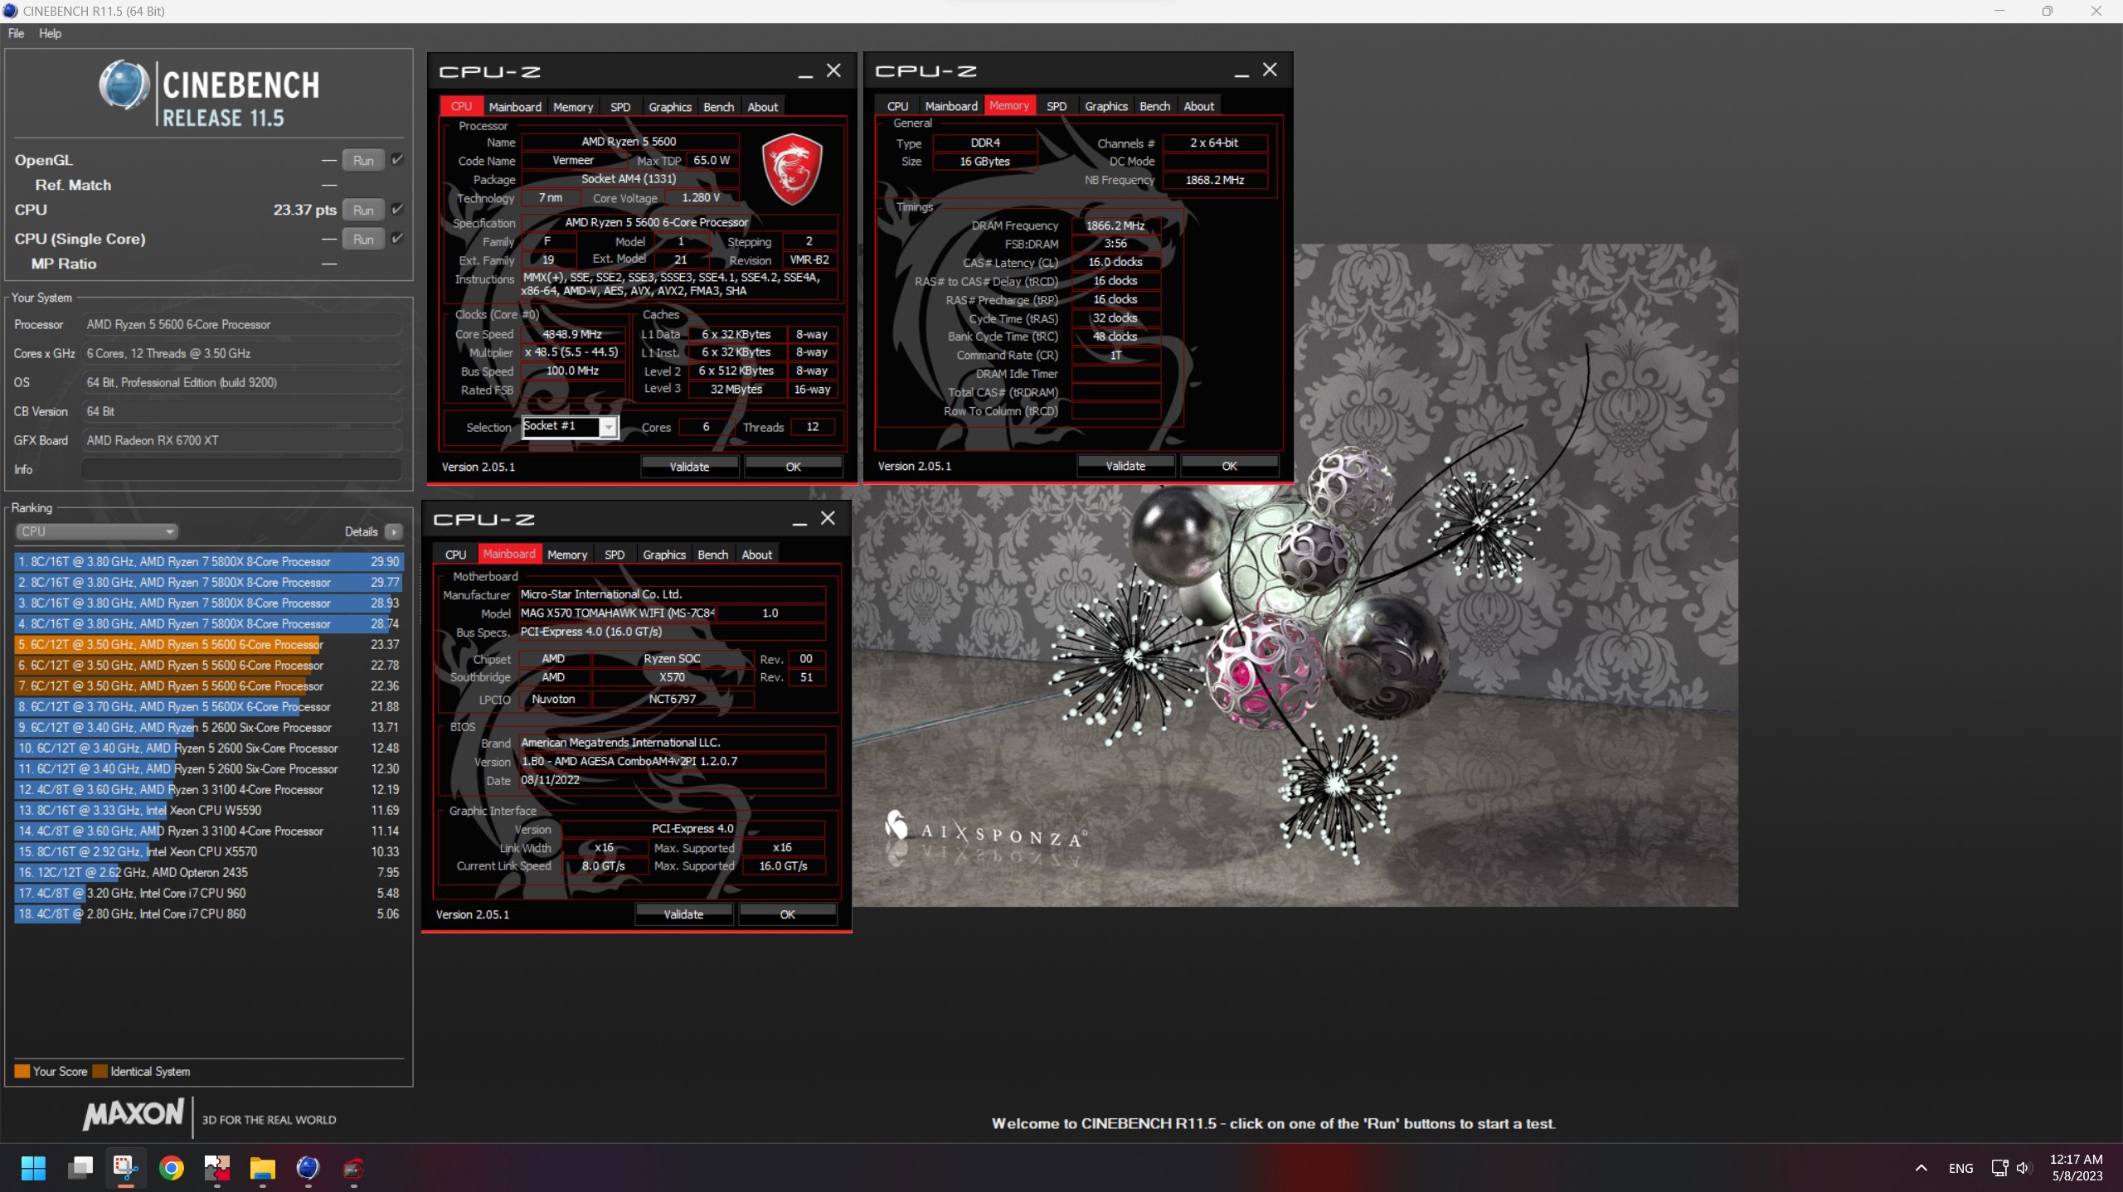This screenshot has width=2123, height=1192.
Task: Open CPU tab in Memory CPU-Z window
Action: pos(898,106)
